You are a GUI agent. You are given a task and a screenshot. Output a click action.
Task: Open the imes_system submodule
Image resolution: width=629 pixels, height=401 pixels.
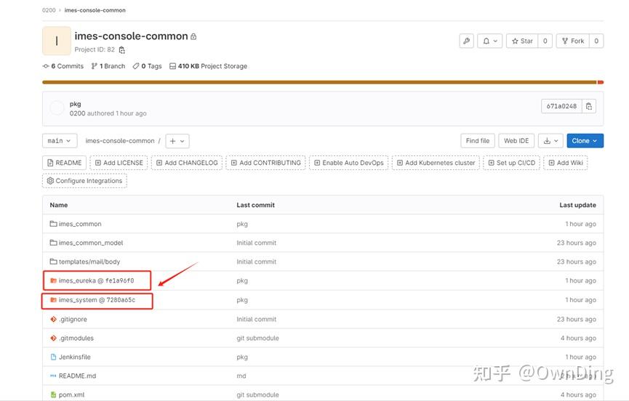[x=78, y=299]
